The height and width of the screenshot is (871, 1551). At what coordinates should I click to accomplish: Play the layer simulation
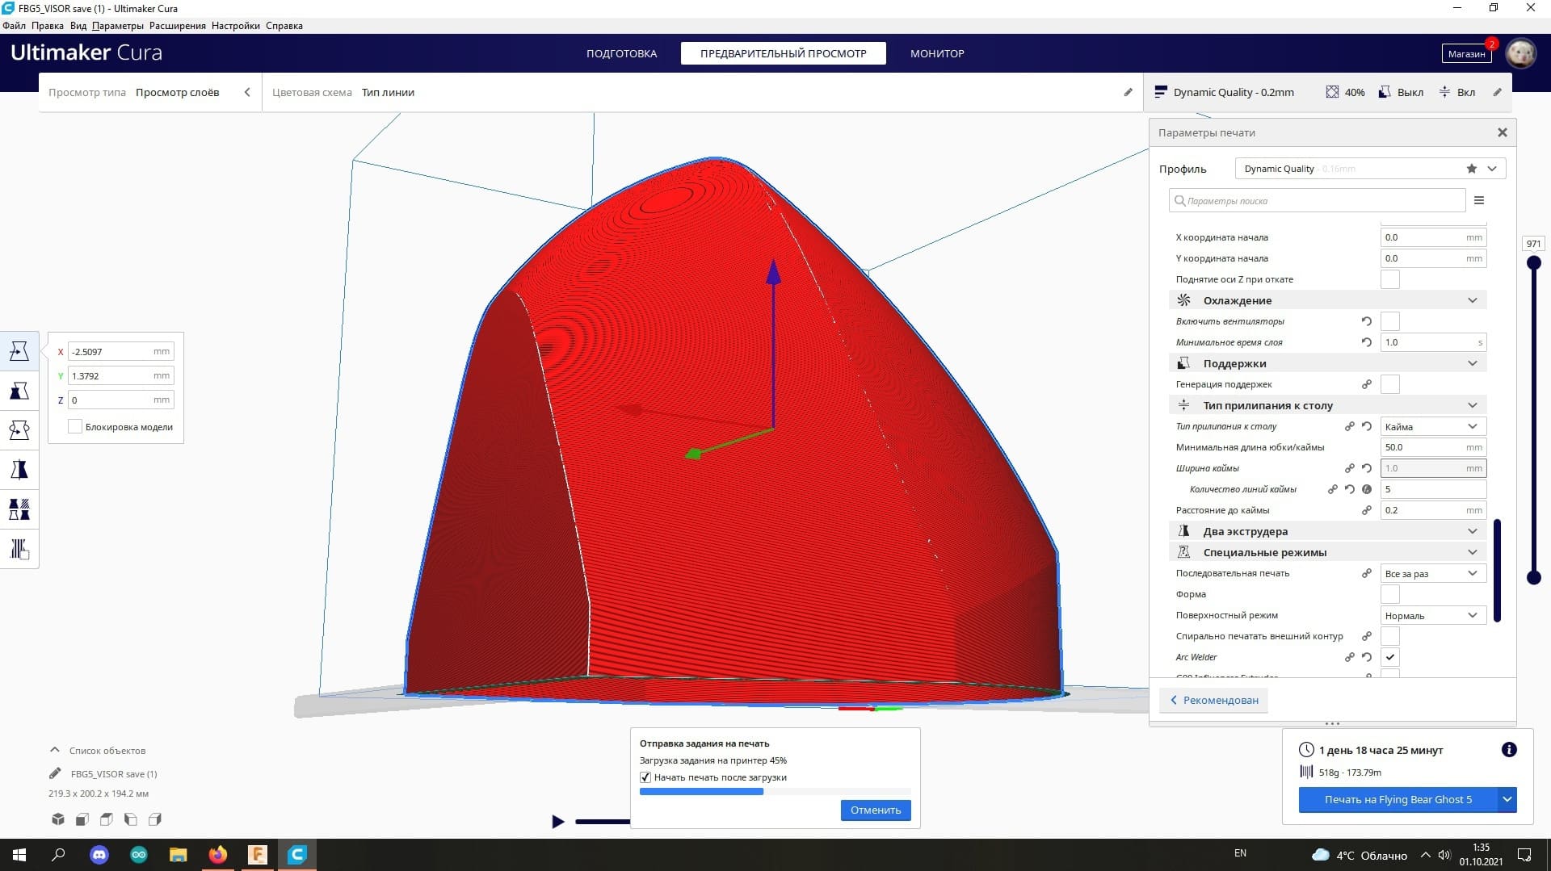coord(557,822)
